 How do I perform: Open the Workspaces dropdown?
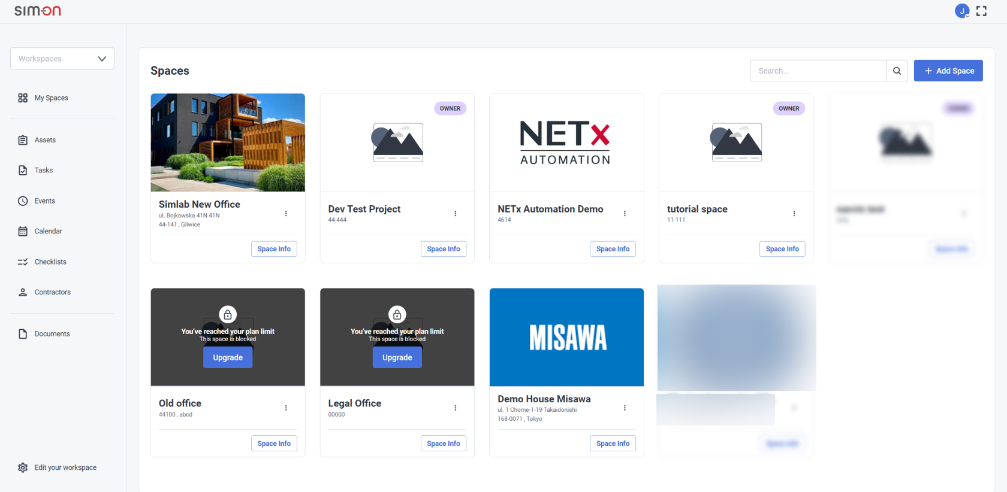coord(62,59)
